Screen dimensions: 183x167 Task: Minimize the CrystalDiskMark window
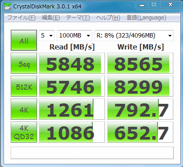[142, 5]
